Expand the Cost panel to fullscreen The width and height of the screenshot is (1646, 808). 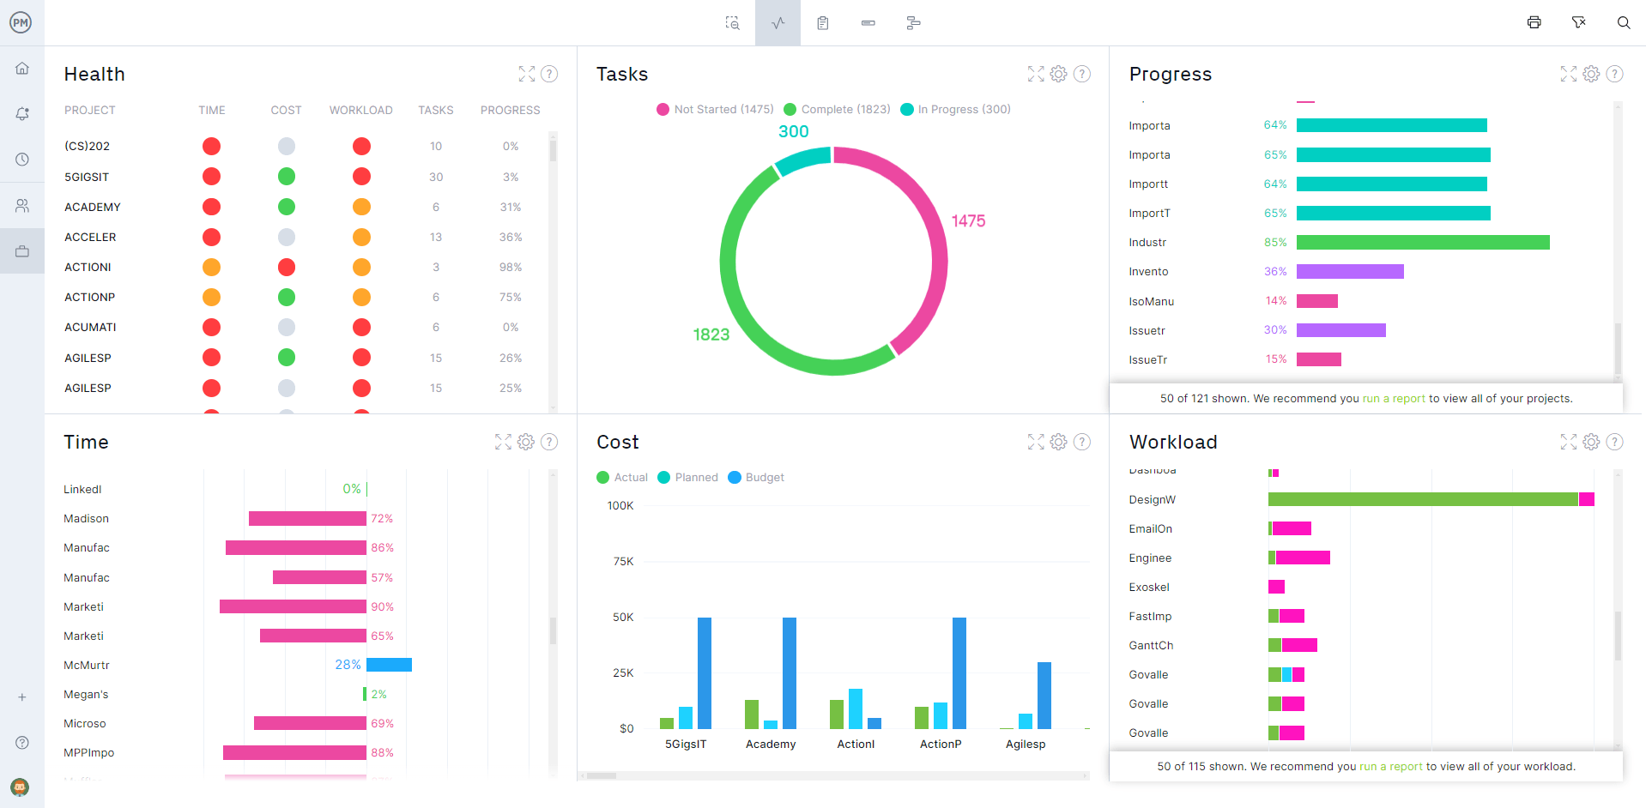(x=1036, y=442)
